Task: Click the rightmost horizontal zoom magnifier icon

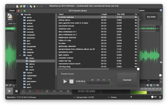Action: click(158, 85)
